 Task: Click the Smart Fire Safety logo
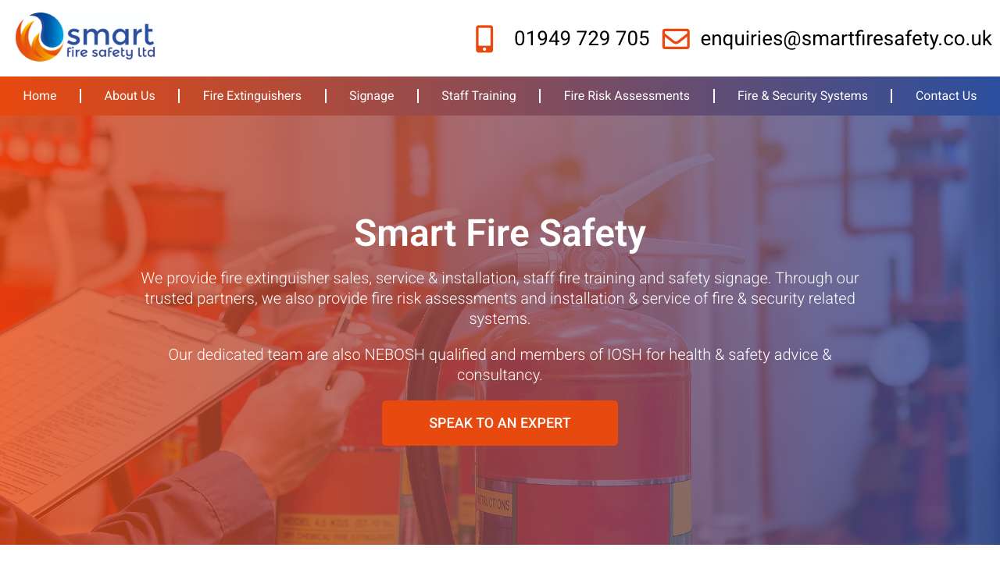pyautogui.click(x=85, y=37)
